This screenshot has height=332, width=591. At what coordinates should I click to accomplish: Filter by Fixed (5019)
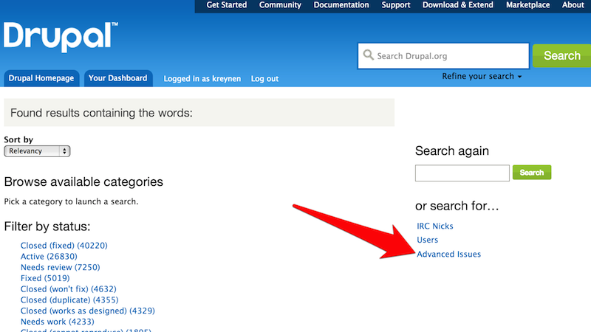(45, 278)
